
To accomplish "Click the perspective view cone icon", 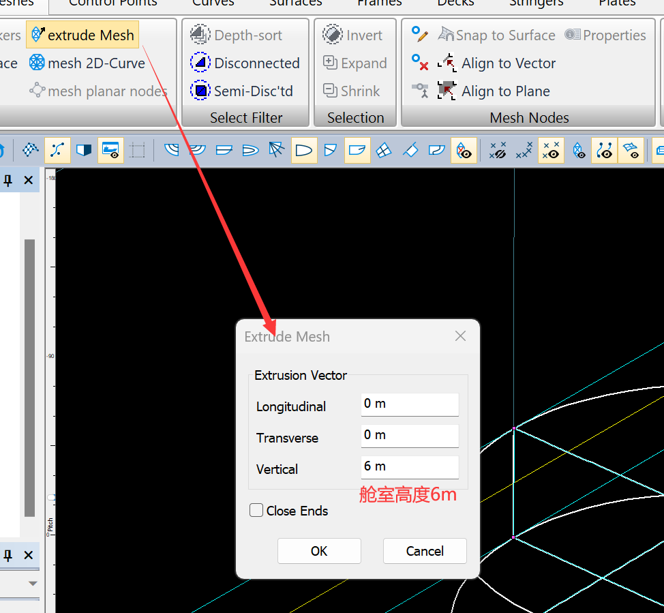I will [276, 150].
